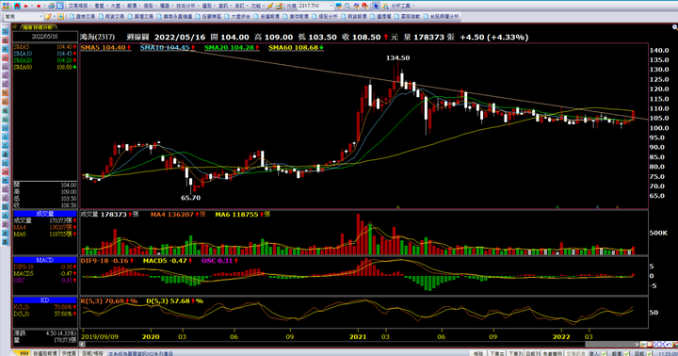Open 庫存報價 shortcut
The width and height of the screenshot is (678, 356).
pos(296,16)
